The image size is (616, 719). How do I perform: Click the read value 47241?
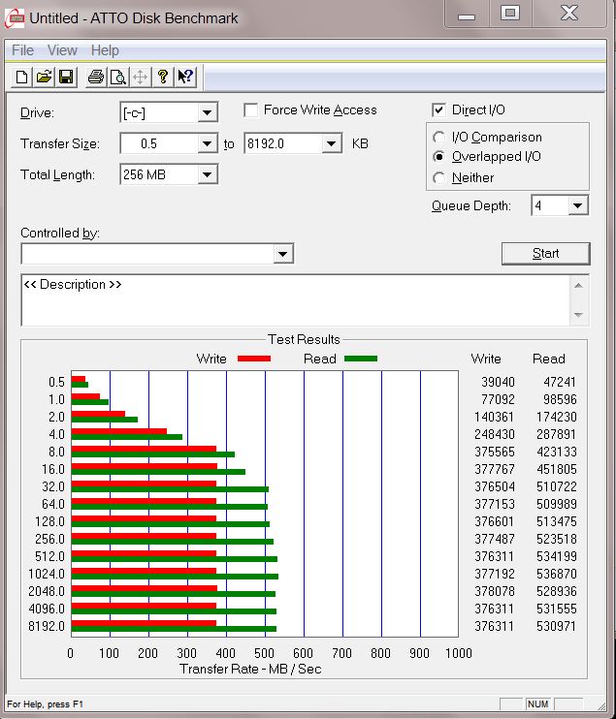[x=559, y=382]
